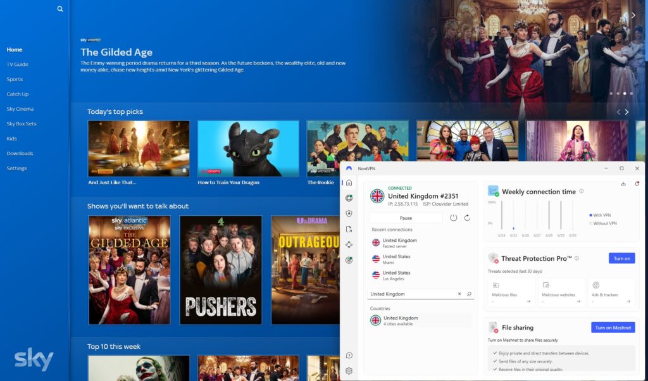
Task: Clear the NordVPN country search with X icon
Action: point(459,294)
